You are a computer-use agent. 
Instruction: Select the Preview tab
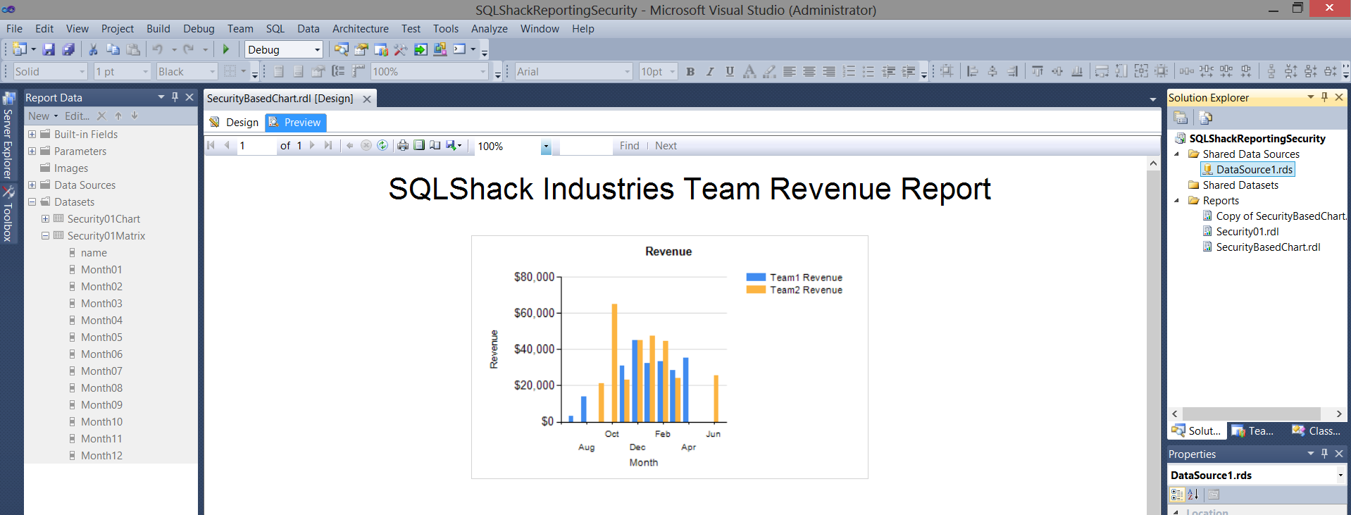click(295, 123)
